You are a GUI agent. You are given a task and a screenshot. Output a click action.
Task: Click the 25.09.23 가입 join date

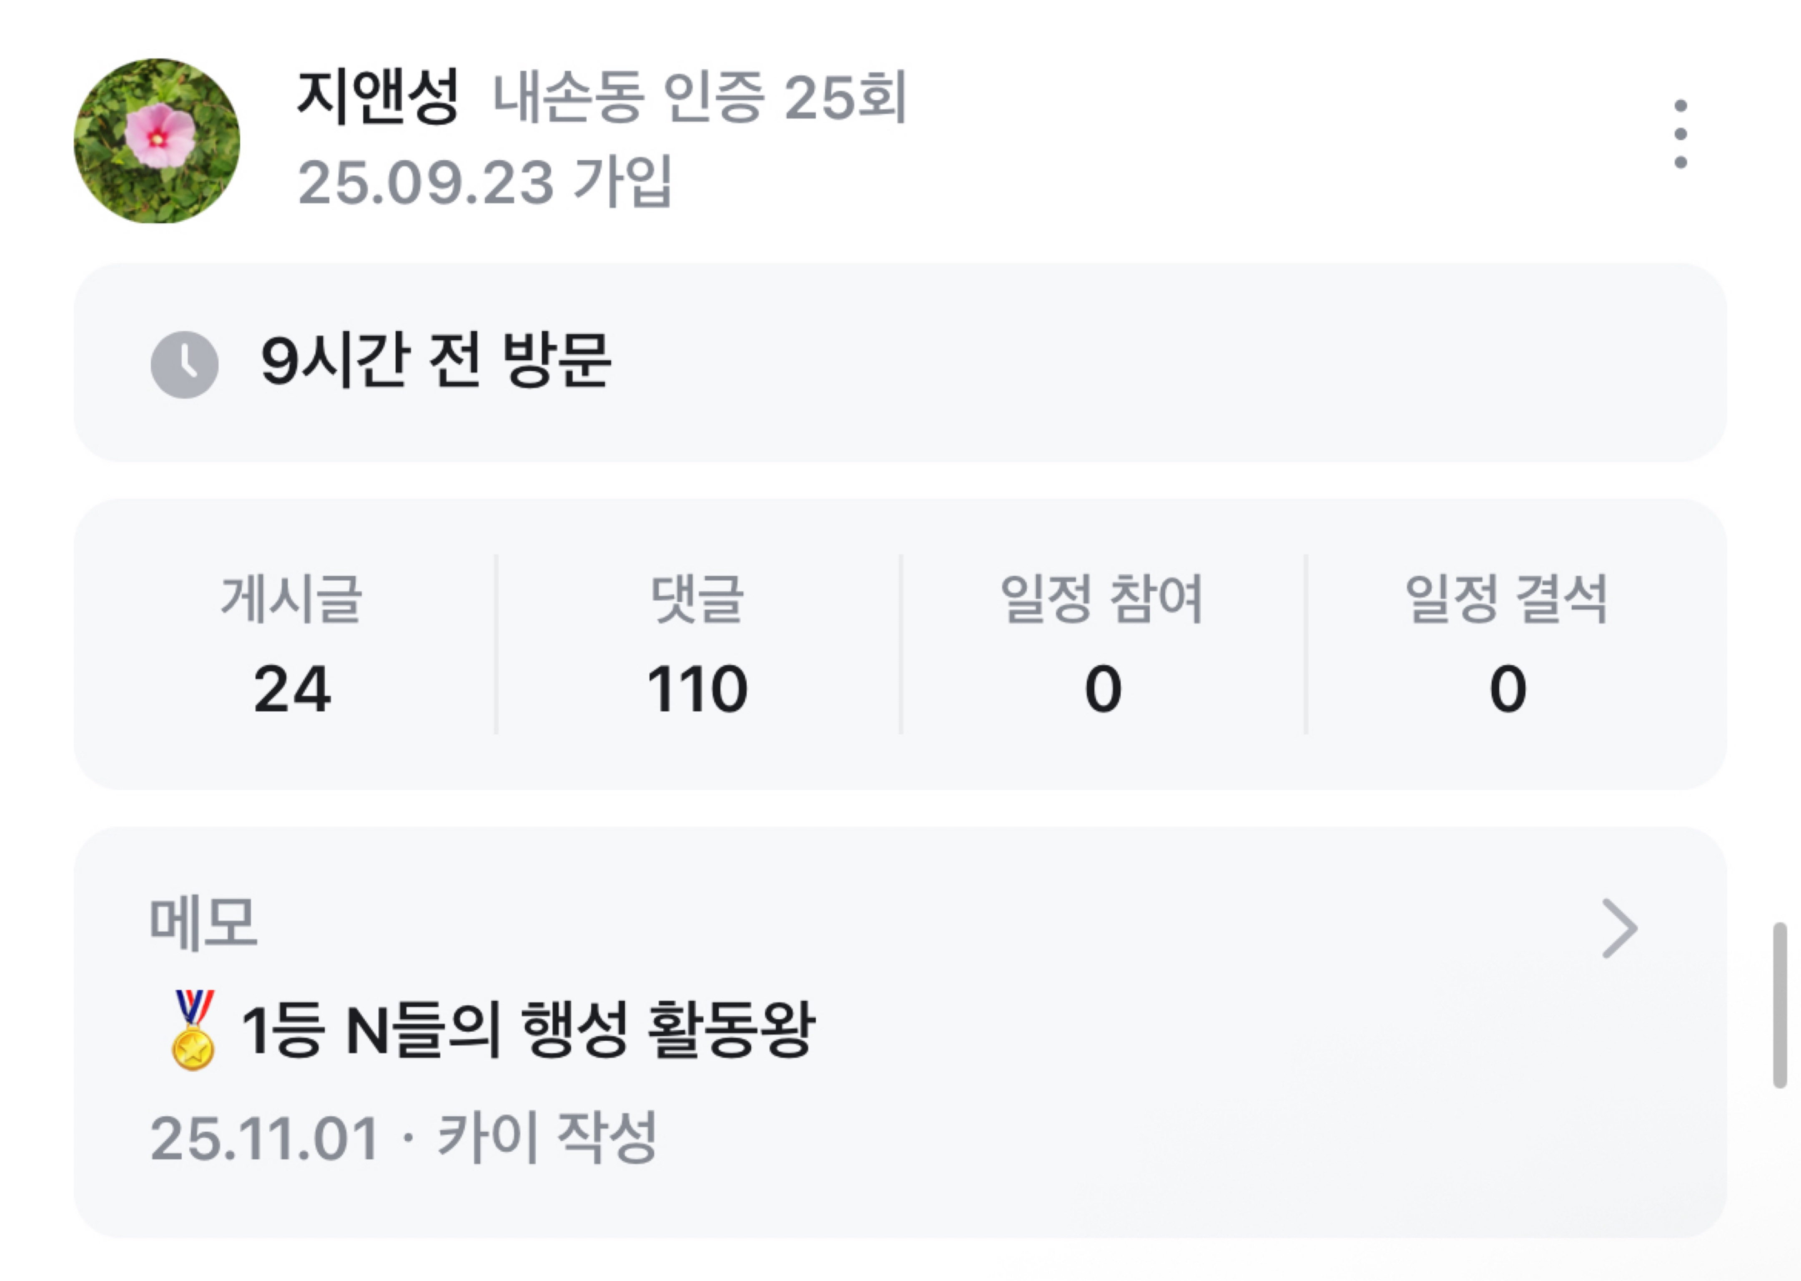(484, 181)
